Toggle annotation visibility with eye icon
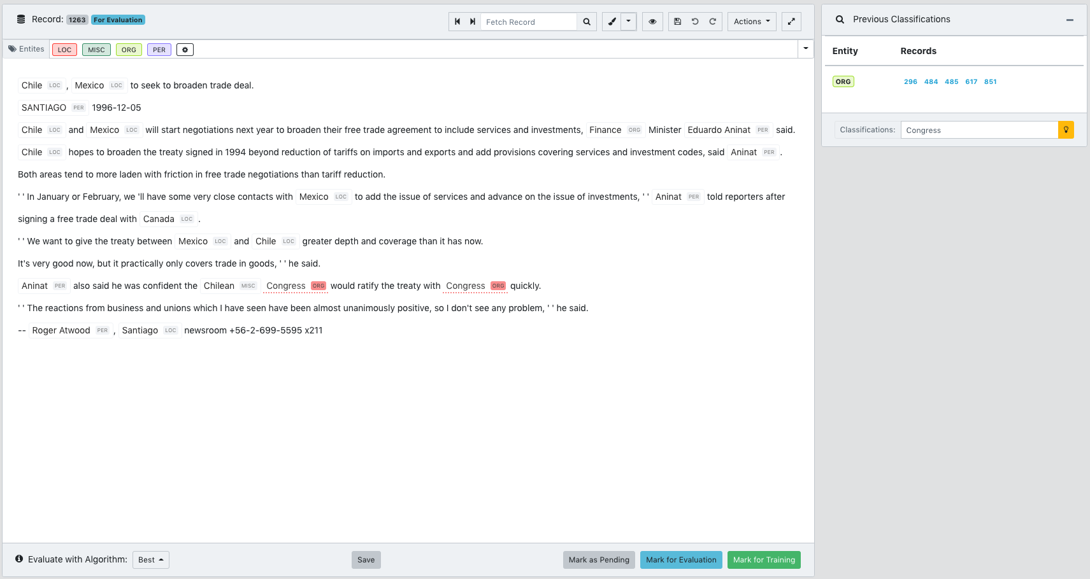Image resolution: width=1090 pixels, height=579 pixels. (x=652, y=22)
